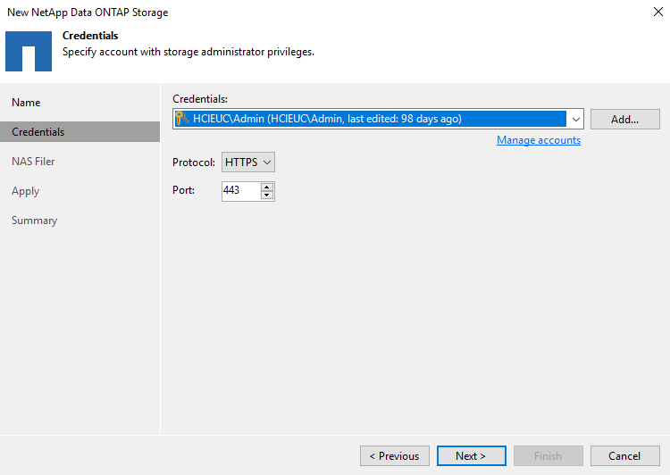Click the Port number field showing 443
Viewport: 670px width, 475px height.
[241, 190]
